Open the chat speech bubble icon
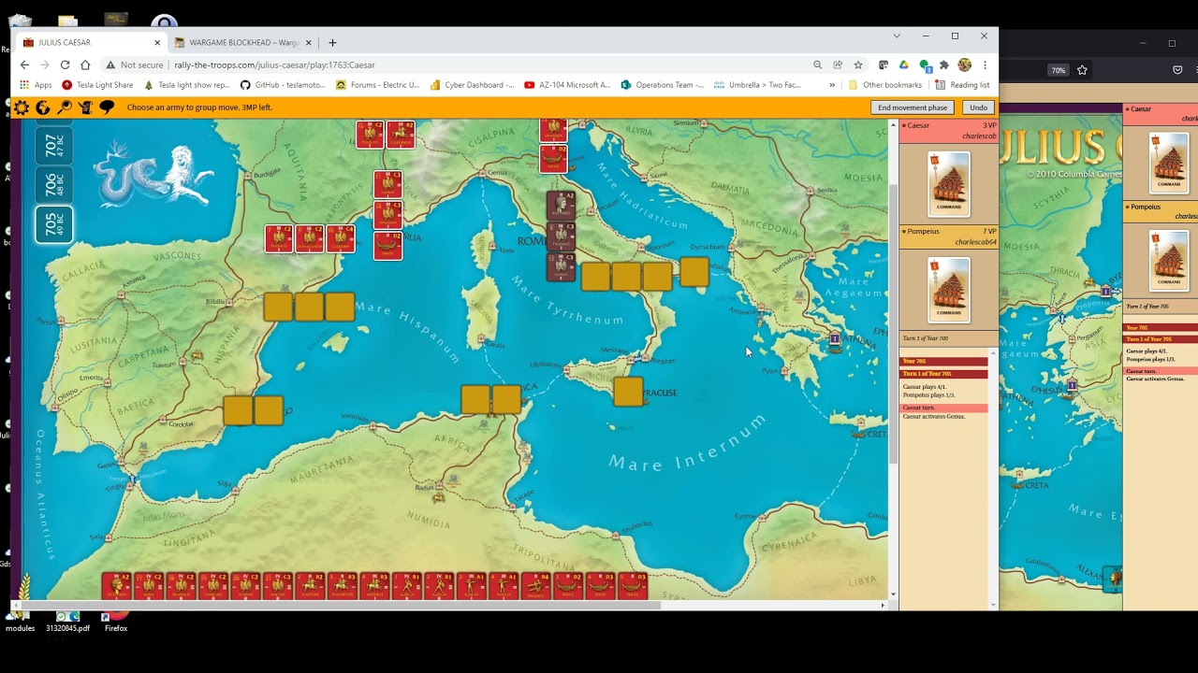Viewport: 1198px width, 673px height. tap(107, 107)
